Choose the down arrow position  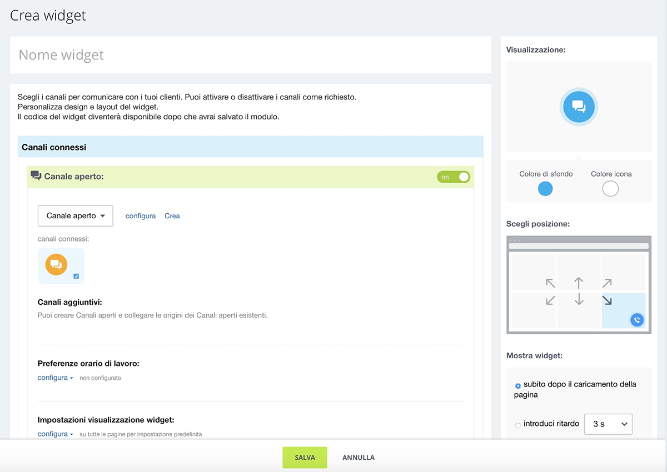click(579, 299)
